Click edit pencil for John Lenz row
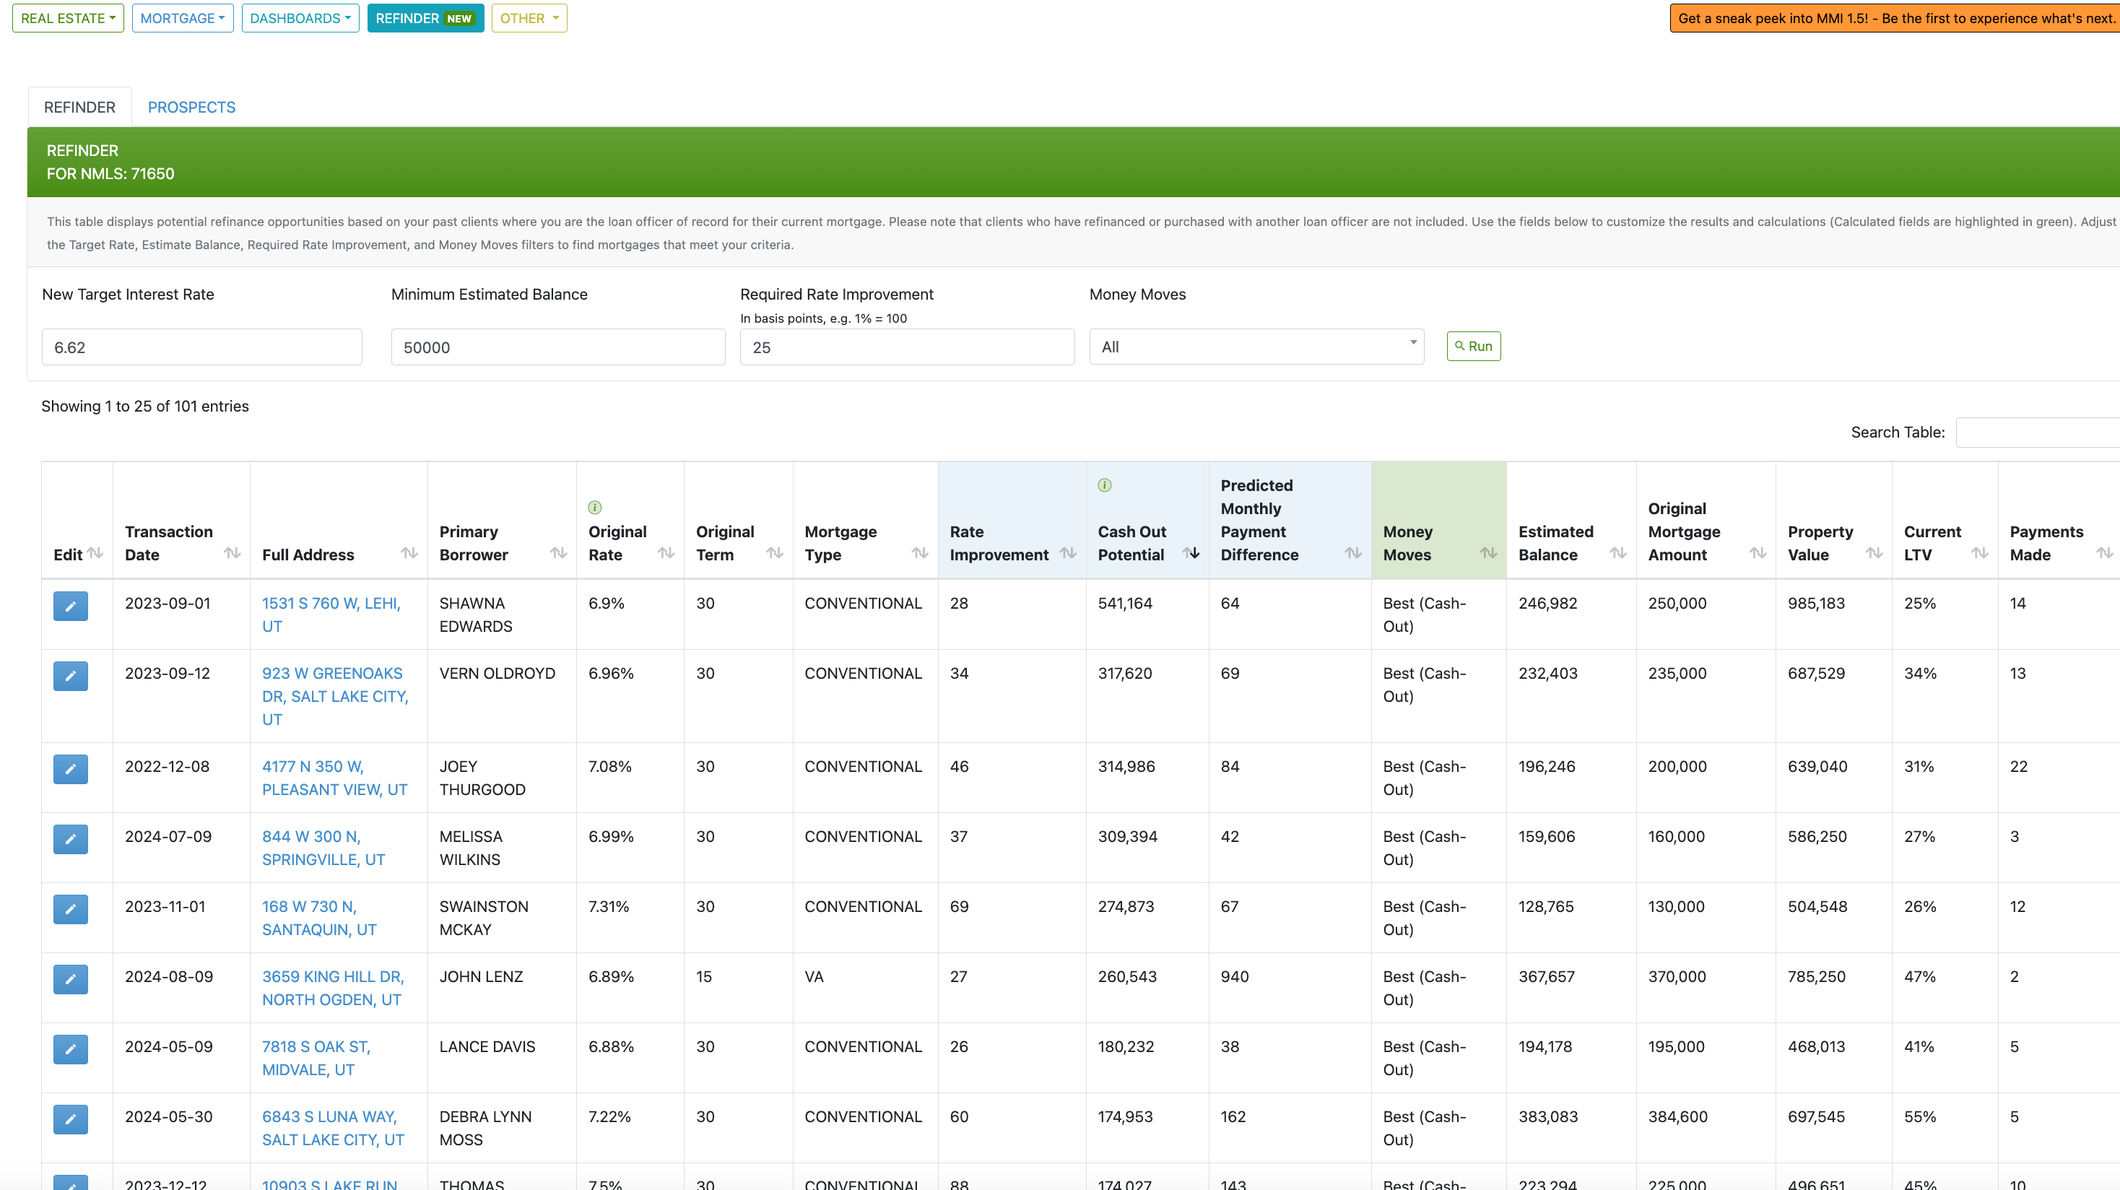This screenshot has height=1190, width=2120. tap(70, 979)
